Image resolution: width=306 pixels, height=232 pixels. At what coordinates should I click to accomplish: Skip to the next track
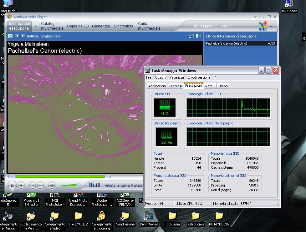point(40,186)
